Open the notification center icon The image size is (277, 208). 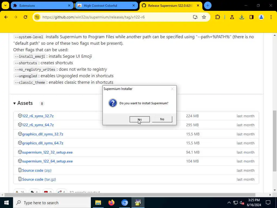click(x=268, y=203)
